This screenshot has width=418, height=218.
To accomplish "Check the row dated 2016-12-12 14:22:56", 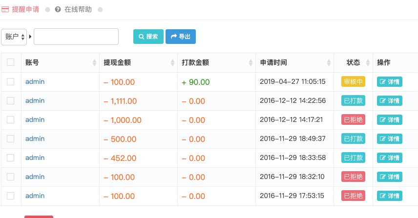I will (10, 100).
